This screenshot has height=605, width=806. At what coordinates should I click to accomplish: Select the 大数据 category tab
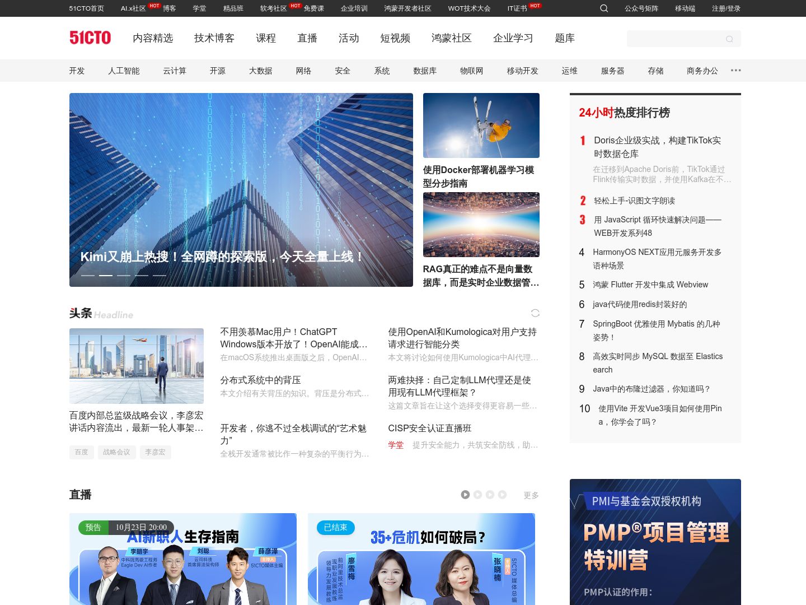coord(260,71)
